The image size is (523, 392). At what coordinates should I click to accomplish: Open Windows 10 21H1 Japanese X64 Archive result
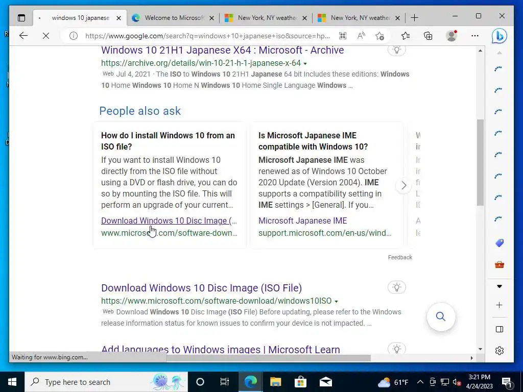click(x=223, y=50)
